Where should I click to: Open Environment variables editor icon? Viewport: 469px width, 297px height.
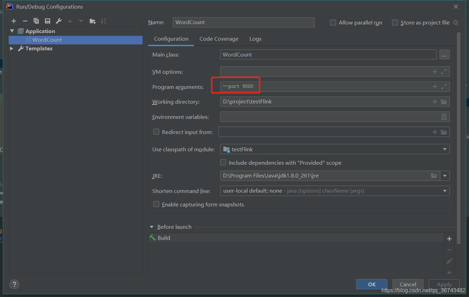click(444, 117)
